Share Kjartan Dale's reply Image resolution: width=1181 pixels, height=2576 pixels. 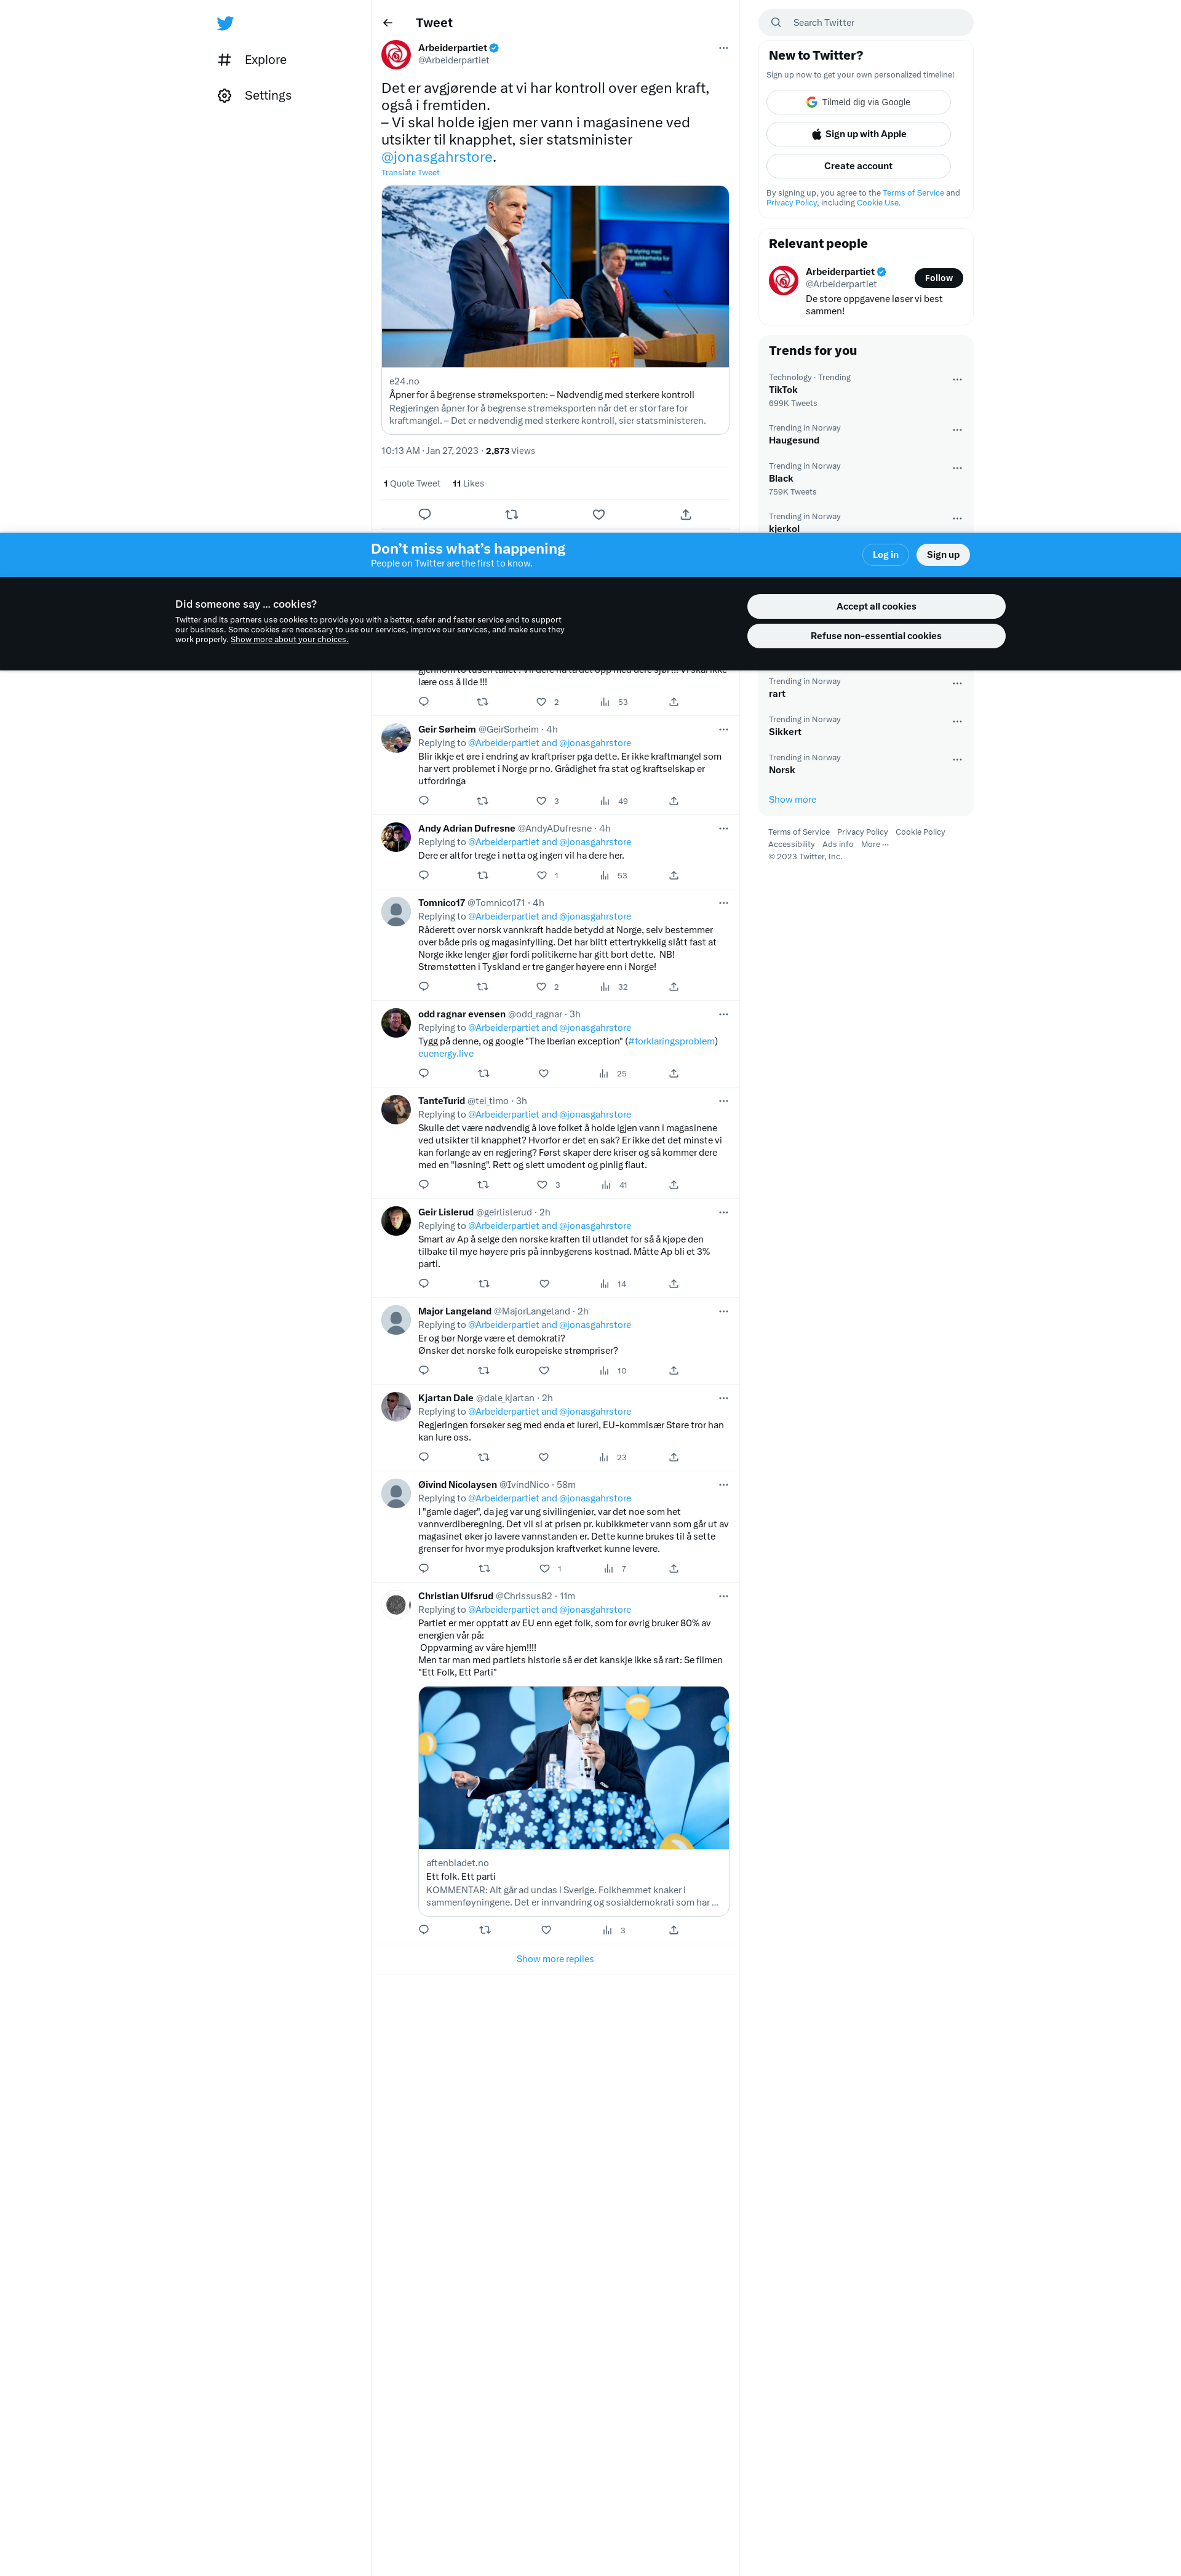[674, 1457]
